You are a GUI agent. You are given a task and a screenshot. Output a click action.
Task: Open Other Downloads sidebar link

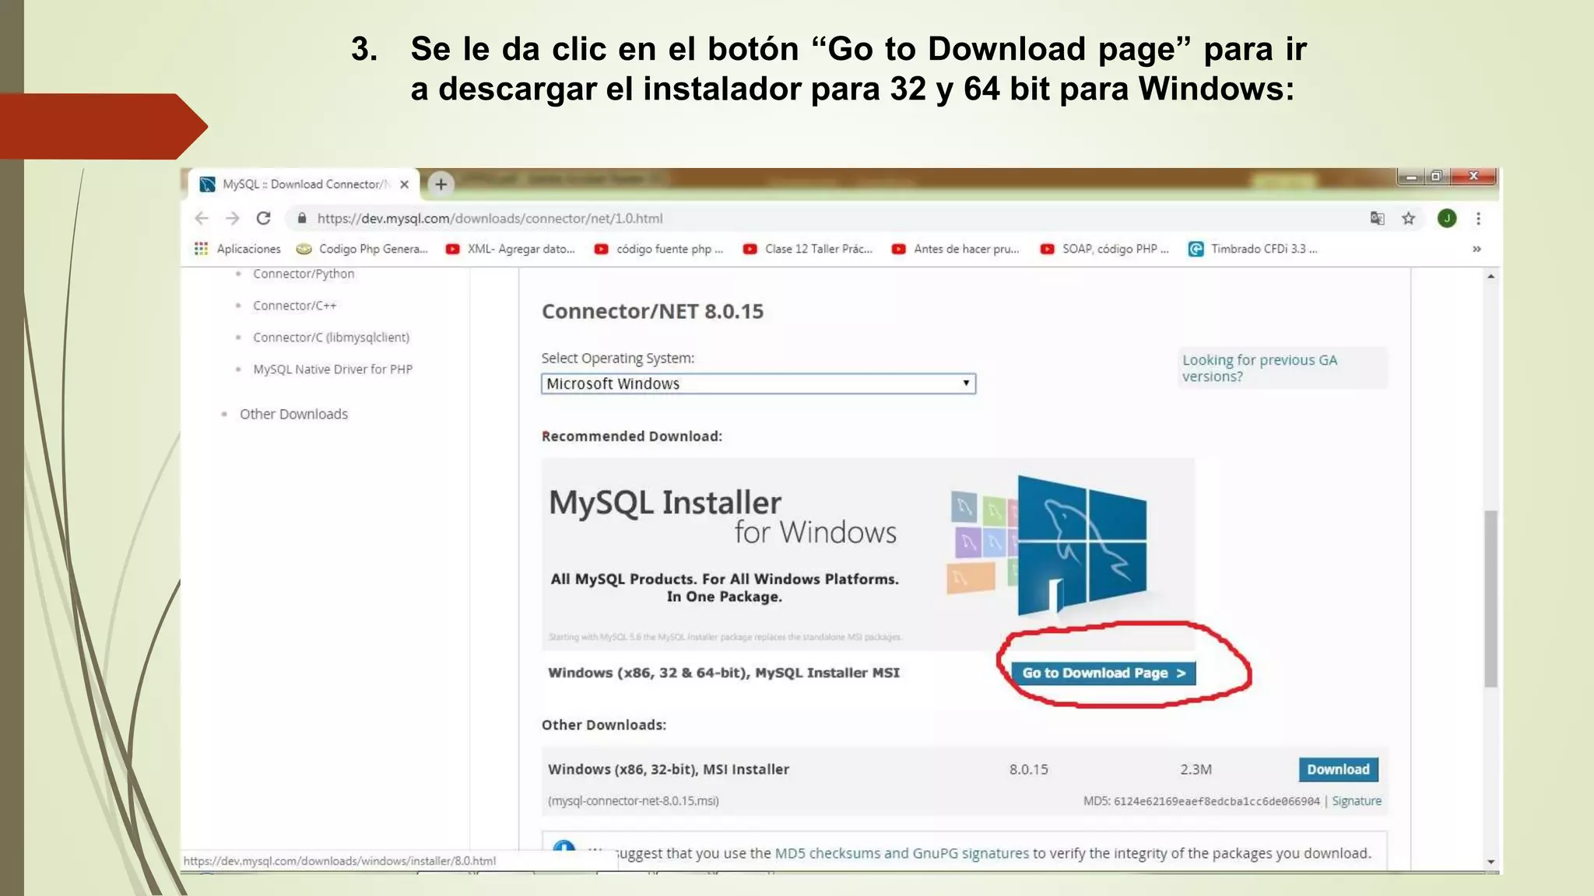click(x=293, y=414)
